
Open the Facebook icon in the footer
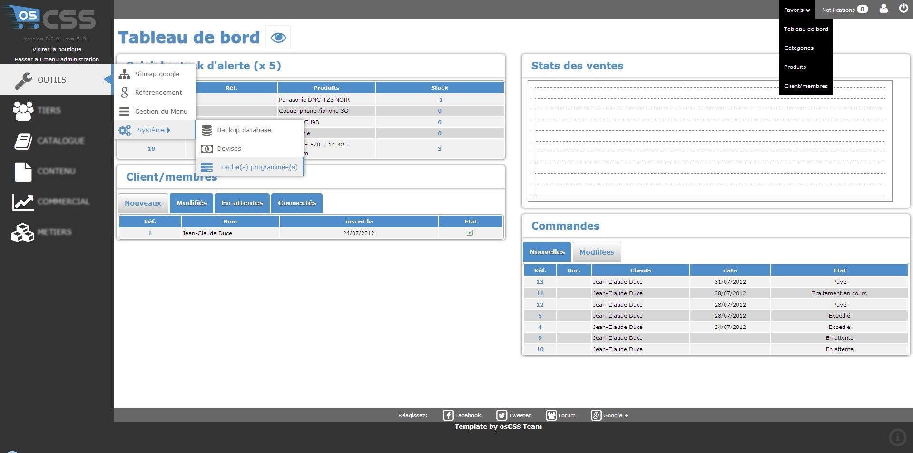(x=448, y=415)
